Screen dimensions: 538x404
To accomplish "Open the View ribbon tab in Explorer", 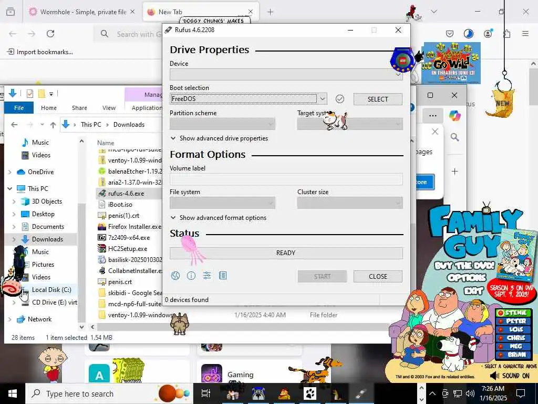I will tap(109, 108).
